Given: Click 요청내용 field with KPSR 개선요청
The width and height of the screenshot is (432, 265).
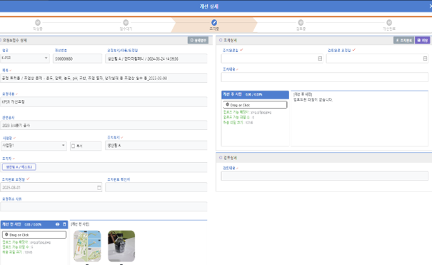Looking at the screenshot, I should click(x=104, y=102).
